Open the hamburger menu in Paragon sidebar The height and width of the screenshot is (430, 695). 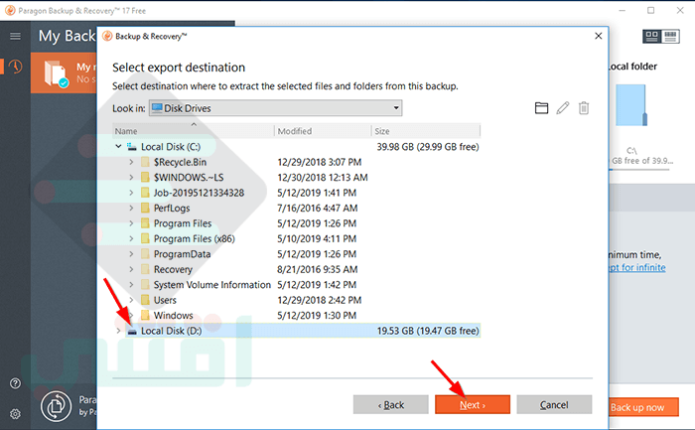(15, 36)
